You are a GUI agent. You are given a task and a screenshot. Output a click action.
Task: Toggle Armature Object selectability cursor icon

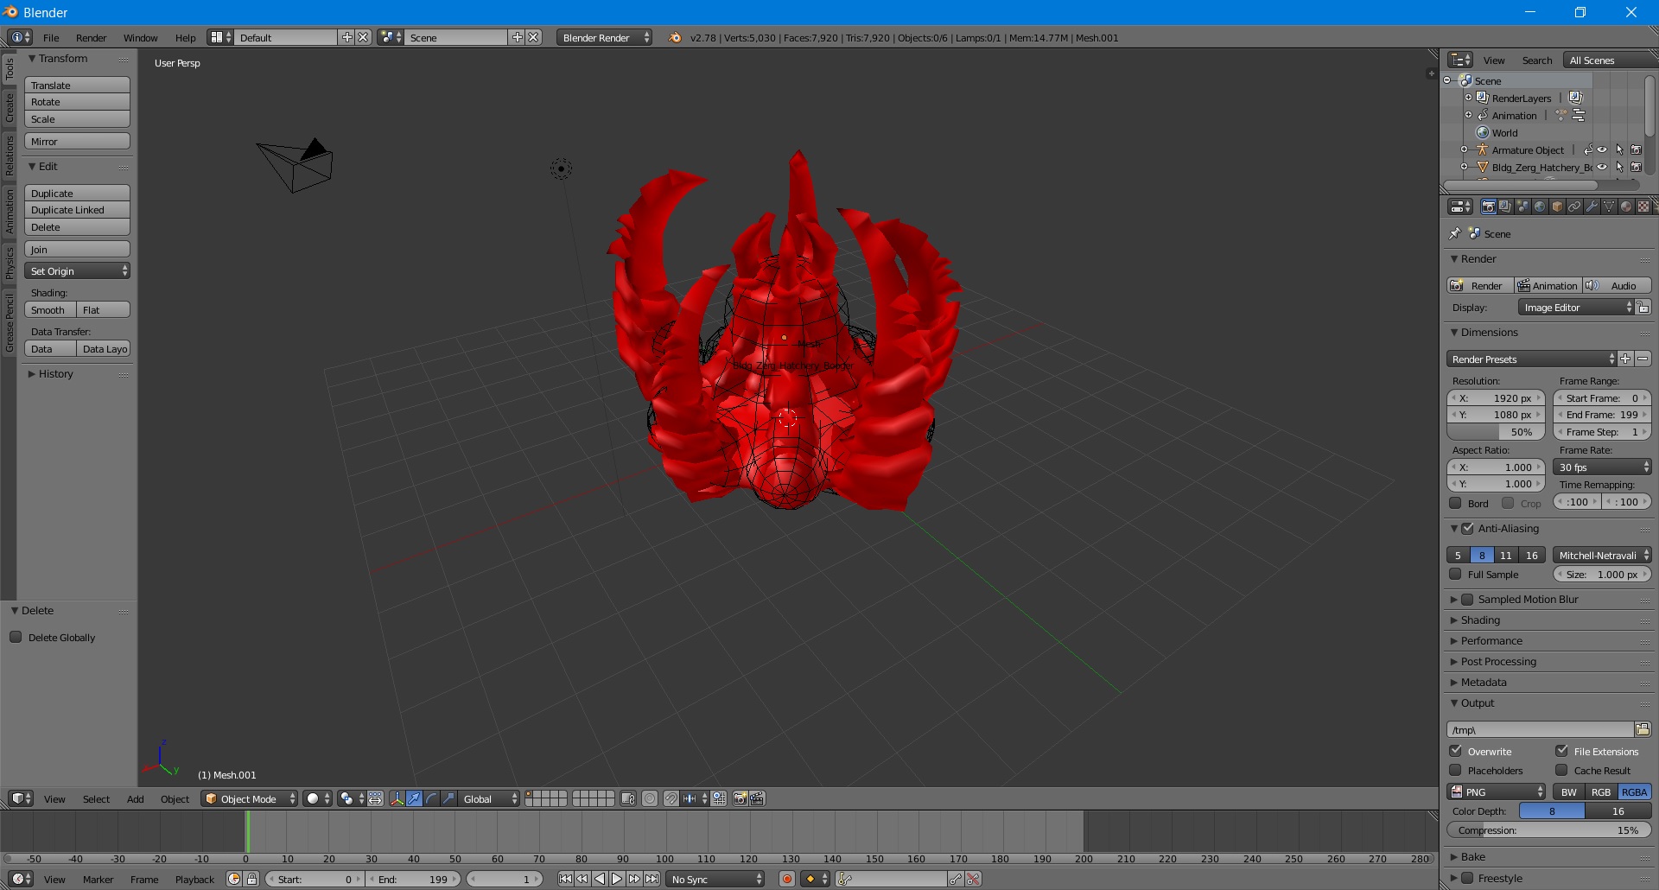[x=1620, y=149]
